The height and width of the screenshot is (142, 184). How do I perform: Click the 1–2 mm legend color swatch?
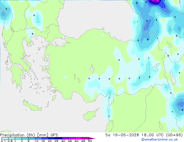click(18, 138)
